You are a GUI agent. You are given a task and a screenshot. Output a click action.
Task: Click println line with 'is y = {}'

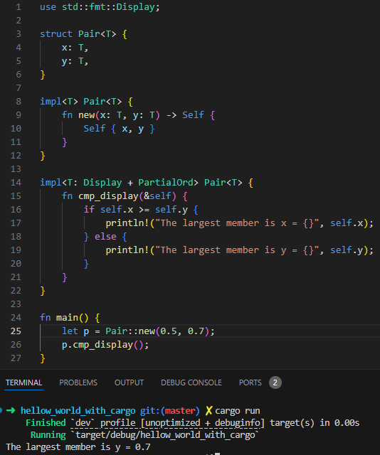click(239, 250)
